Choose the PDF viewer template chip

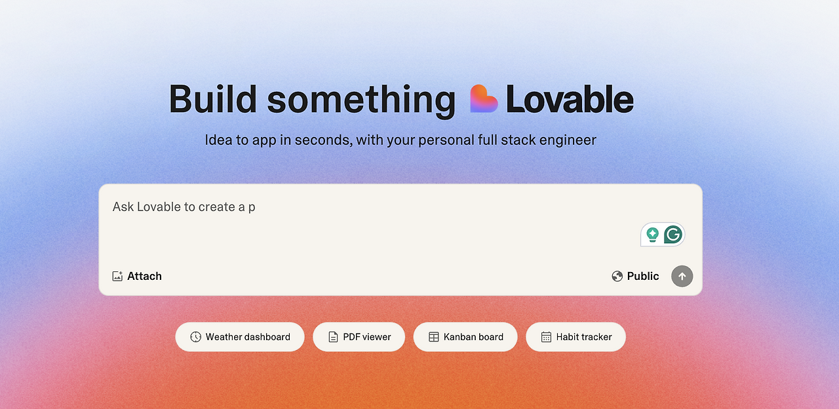tap(359, 336)
